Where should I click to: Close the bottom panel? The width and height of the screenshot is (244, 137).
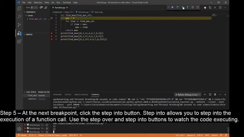(225, 94)
